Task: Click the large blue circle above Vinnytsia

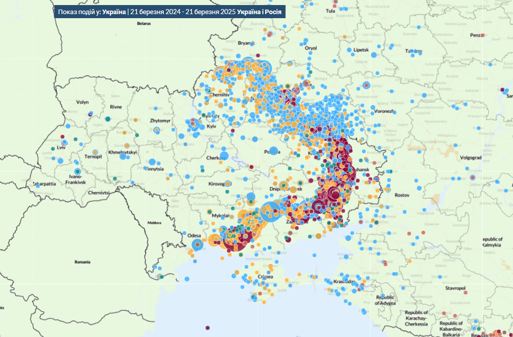Action: pyautogui.click(x=152, y=162)
